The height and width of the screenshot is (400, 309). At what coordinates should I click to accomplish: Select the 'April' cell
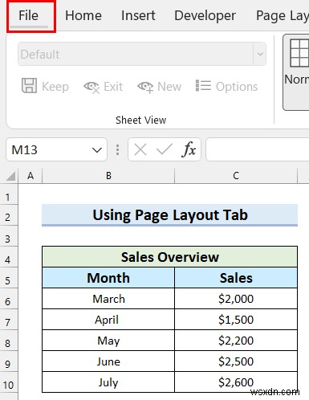(x=108, y=320)
